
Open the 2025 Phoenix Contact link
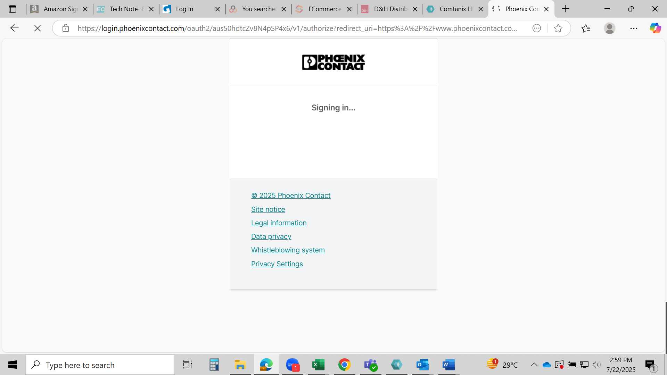pos(291,195)
